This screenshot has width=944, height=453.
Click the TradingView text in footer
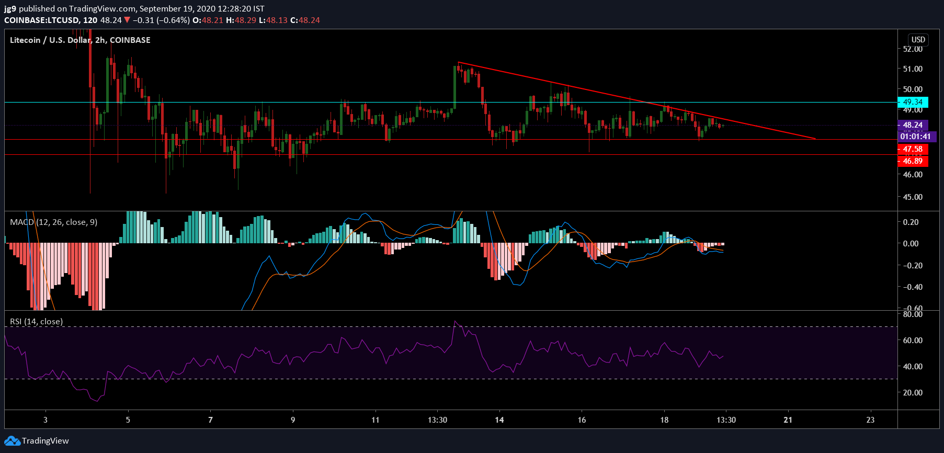click(45, 441)
